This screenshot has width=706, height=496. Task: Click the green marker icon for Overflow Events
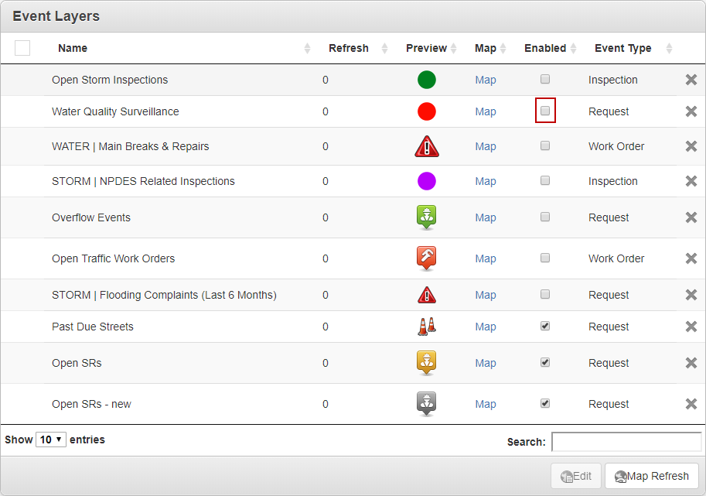pos(427,217)
